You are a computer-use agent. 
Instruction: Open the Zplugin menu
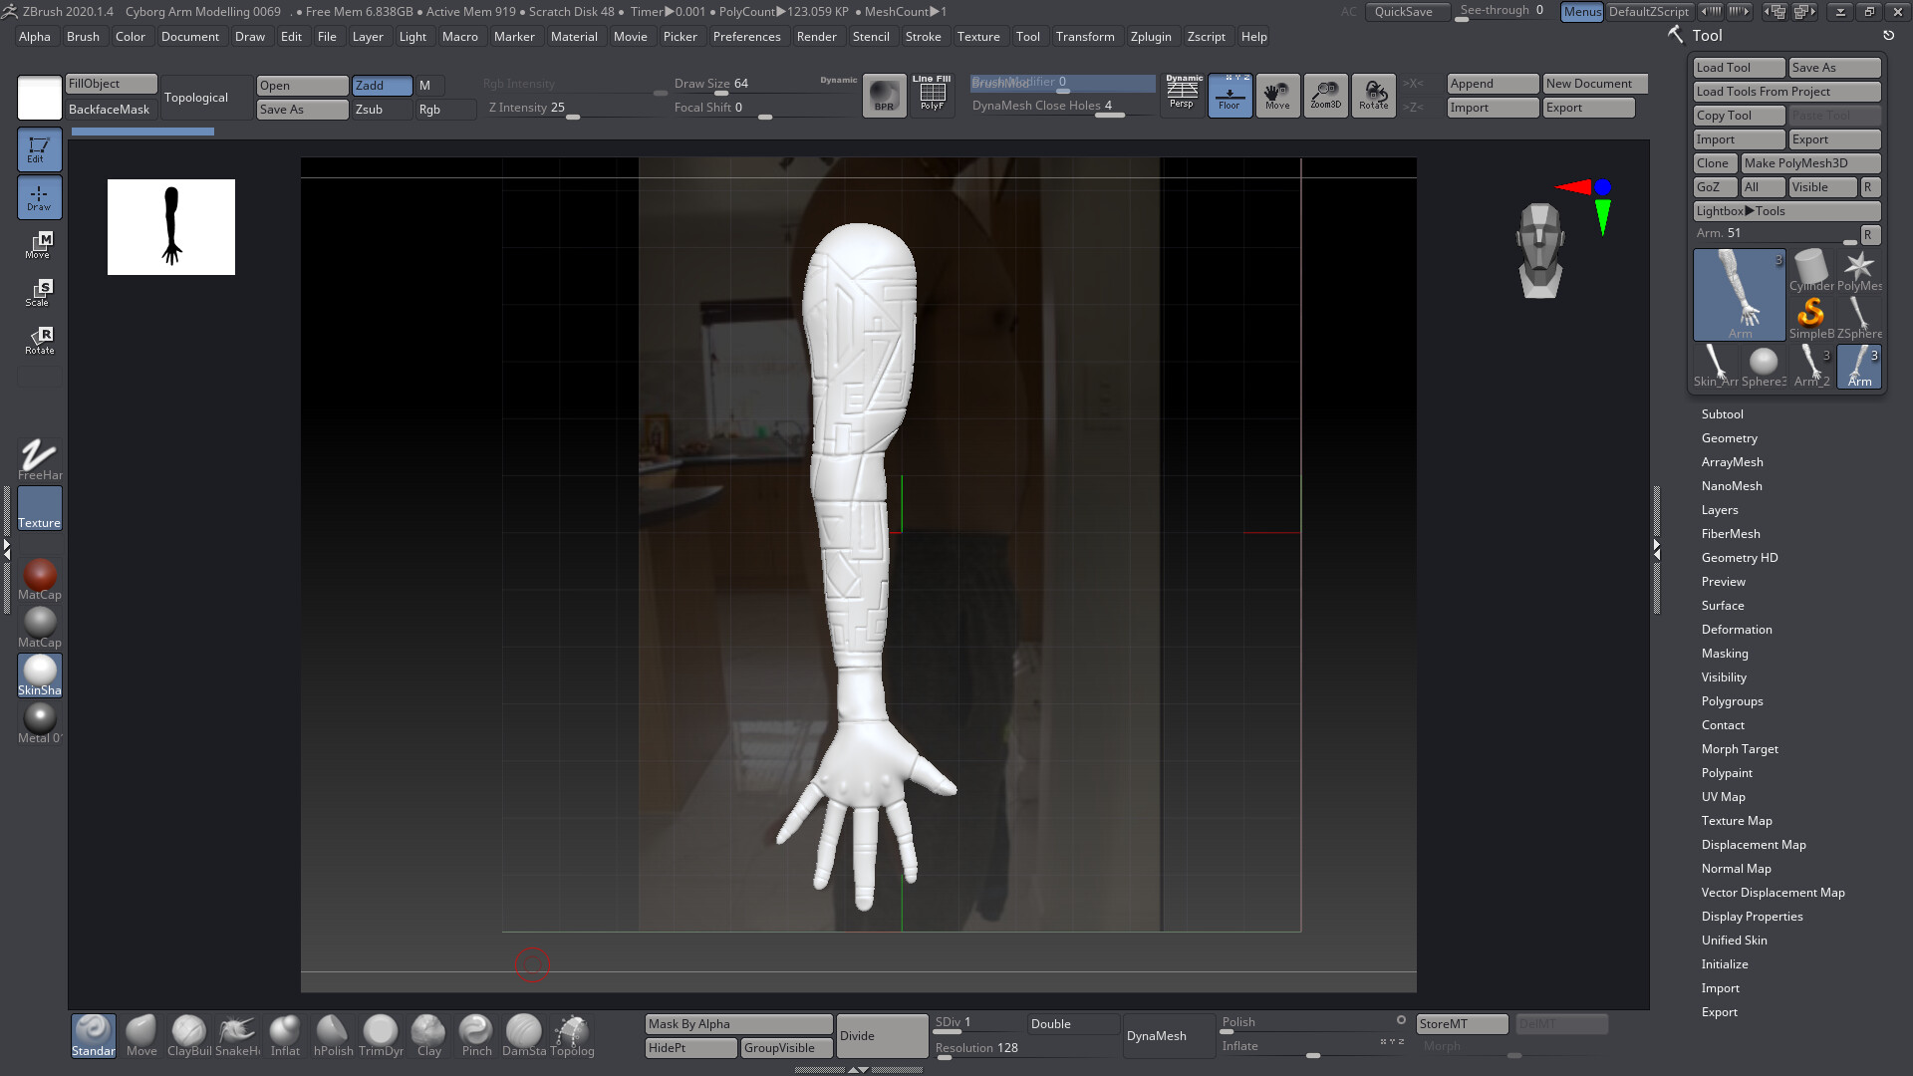(x=1150, y=37)
